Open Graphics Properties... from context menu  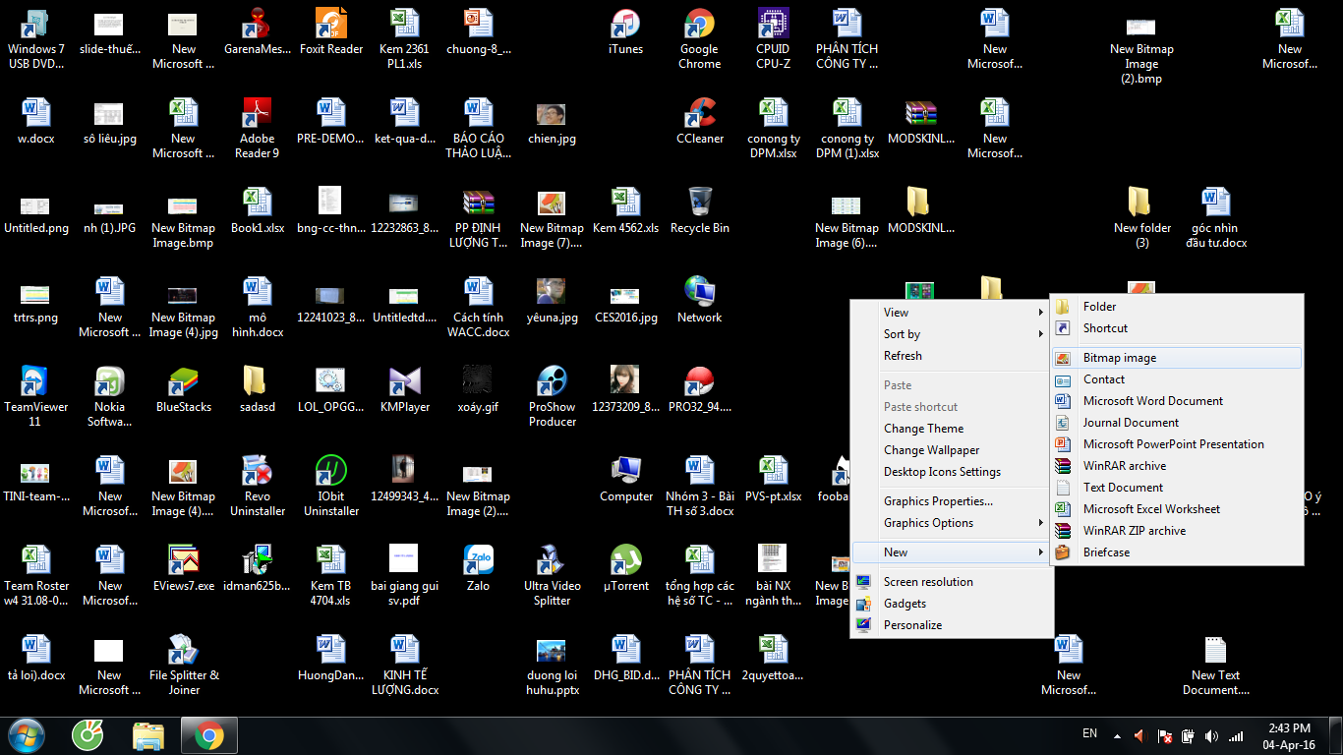tap(952, 501)
